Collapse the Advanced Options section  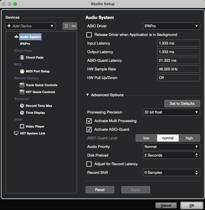87,95
